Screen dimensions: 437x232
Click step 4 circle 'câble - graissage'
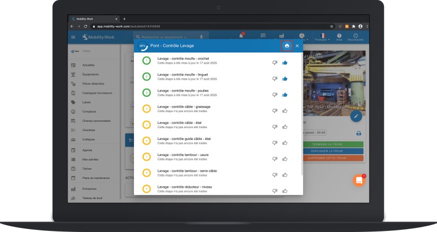[x=146, y=109]
